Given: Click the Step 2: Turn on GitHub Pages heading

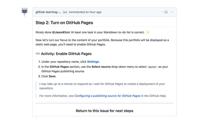Looking at the screenshot, I should click(64, 23).
